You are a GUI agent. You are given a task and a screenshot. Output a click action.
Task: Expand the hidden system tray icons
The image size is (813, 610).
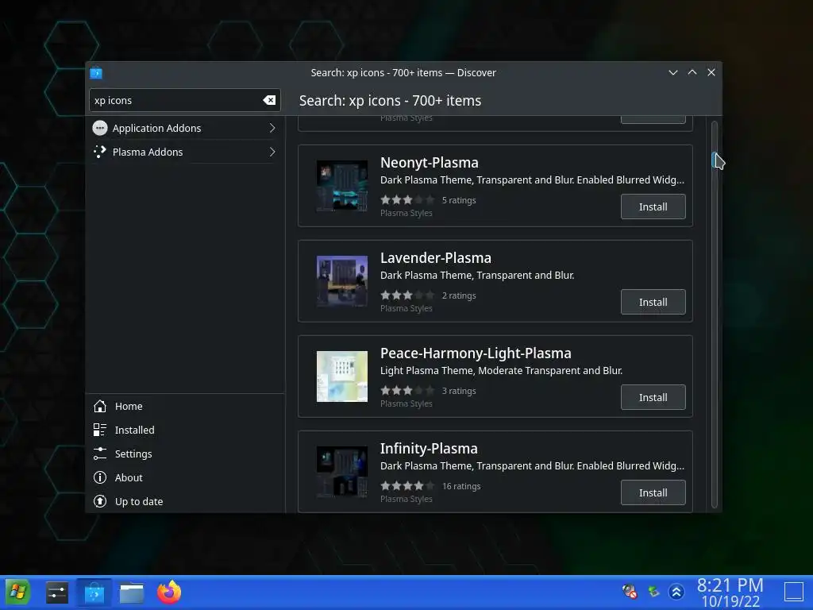[x=676, y=591]
